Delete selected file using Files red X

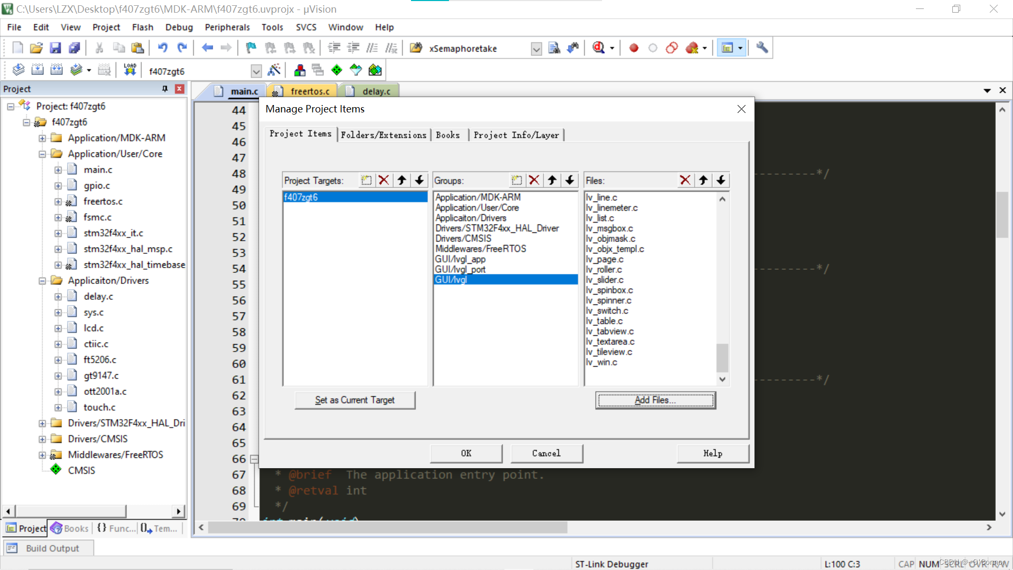685,180
